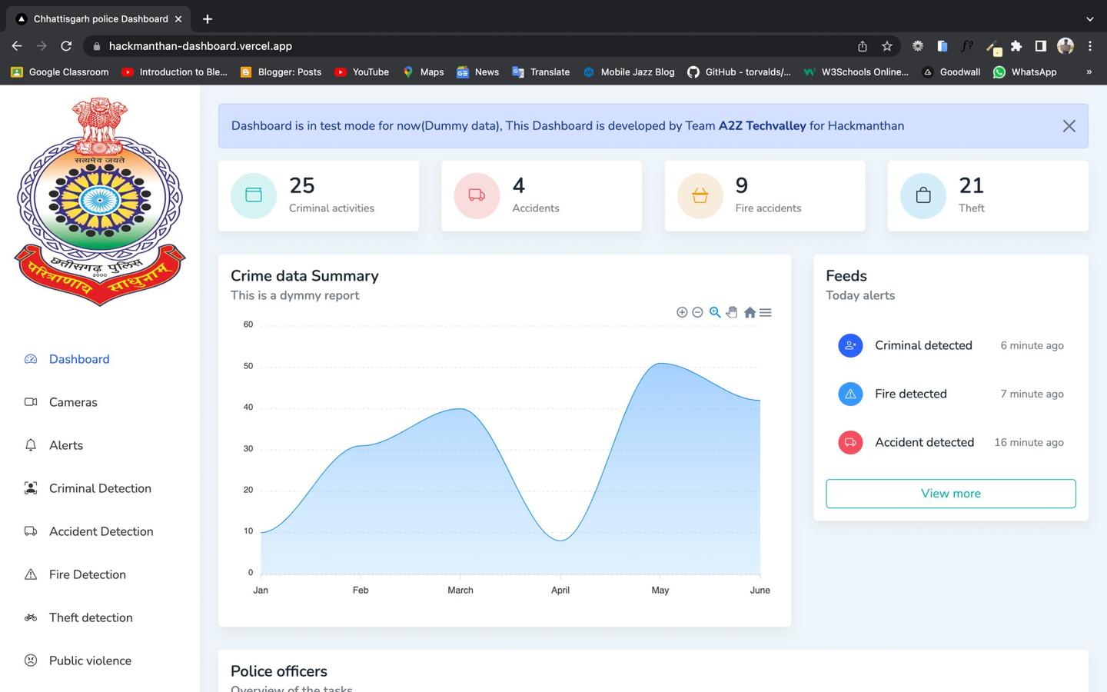Bookmark page with star icon
Viewport: 1107px width, 692px height.
887,46
